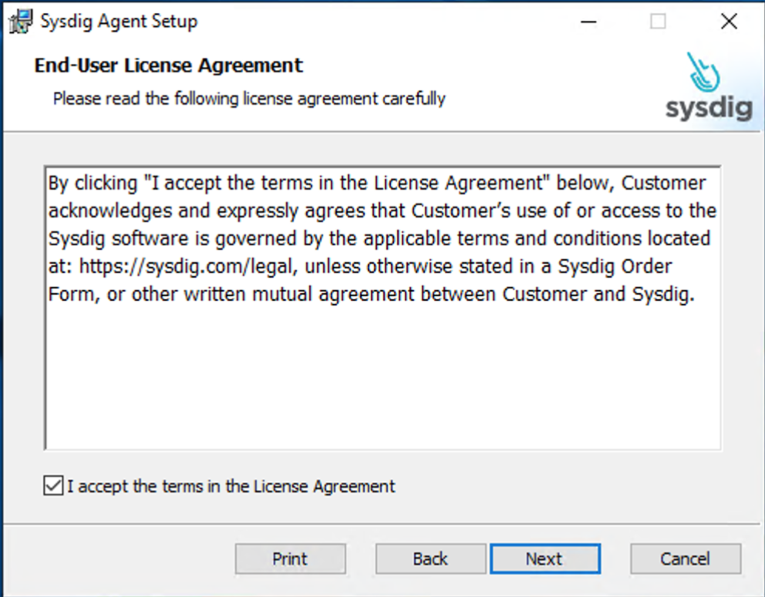The image size is (765, 597).
Task: Click the maximize icon on title bar
Action: (658, 21)
